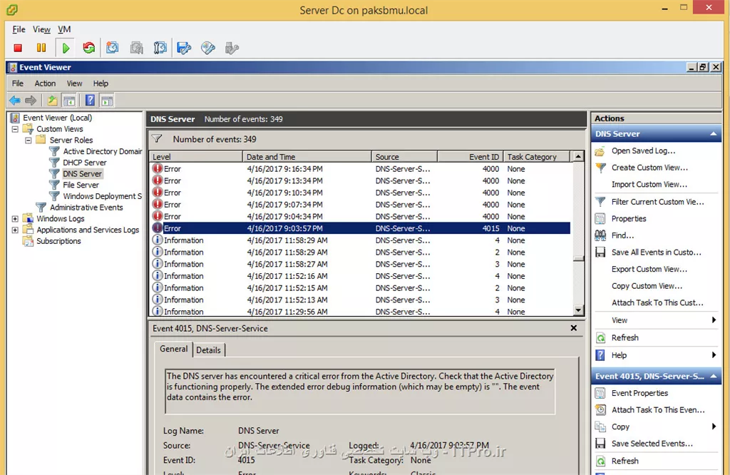Click the Event Viewer forward arrow
Viewport: 730px width, 475px height.
[31, 100]
